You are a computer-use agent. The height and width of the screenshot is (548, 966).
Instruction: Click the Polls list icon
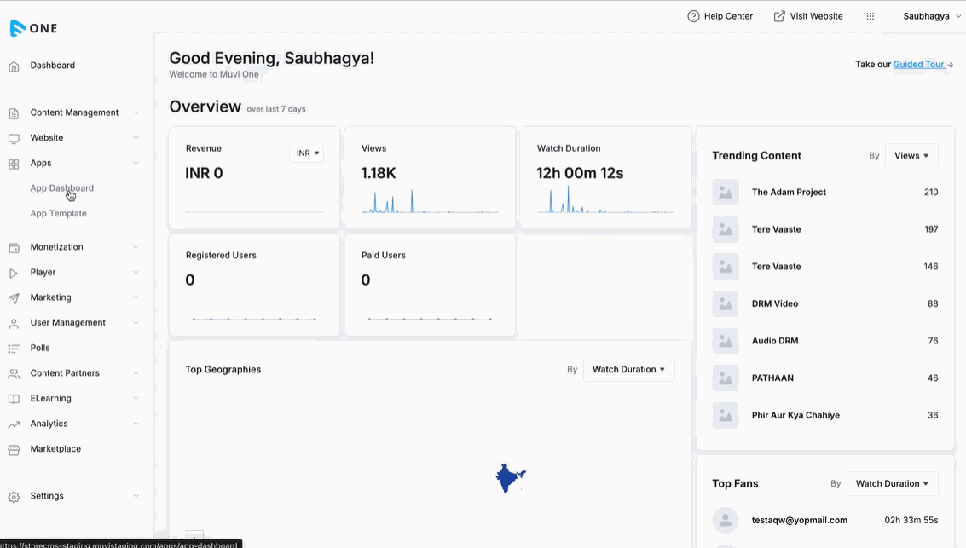14,349
